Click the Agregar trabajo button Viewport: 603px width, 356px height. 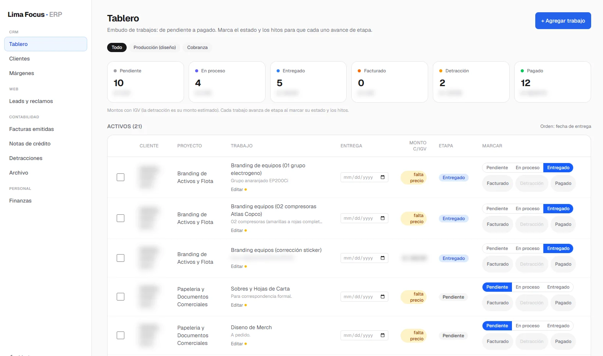[563, 21]
